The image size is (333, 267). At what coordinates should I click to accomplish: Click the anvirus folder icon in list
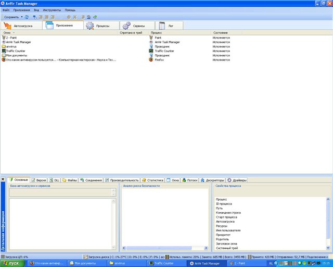tap(4, 46)
